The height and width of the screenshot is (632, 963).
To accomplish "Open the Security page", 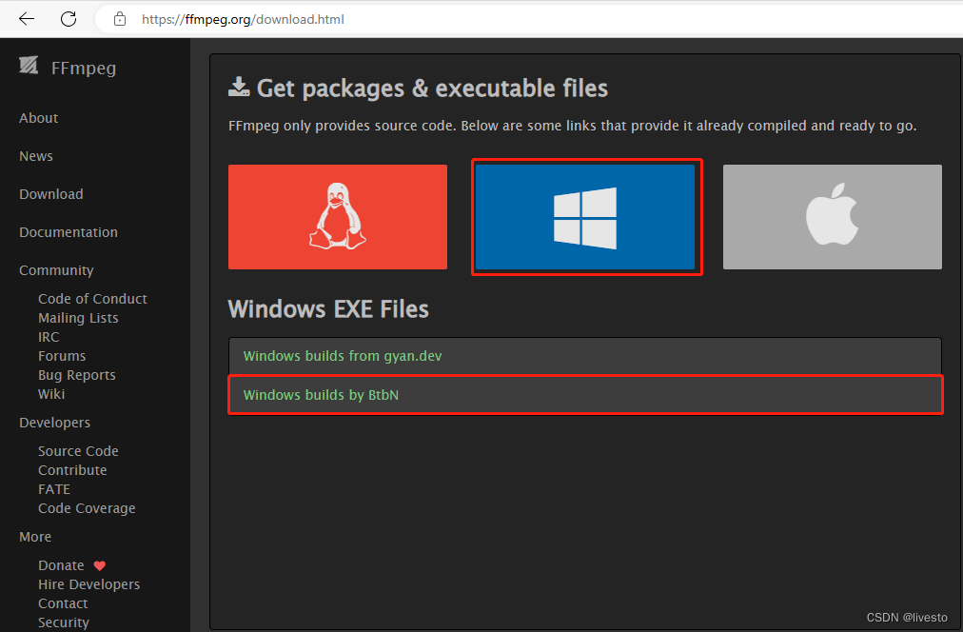I will pos(63,622).
